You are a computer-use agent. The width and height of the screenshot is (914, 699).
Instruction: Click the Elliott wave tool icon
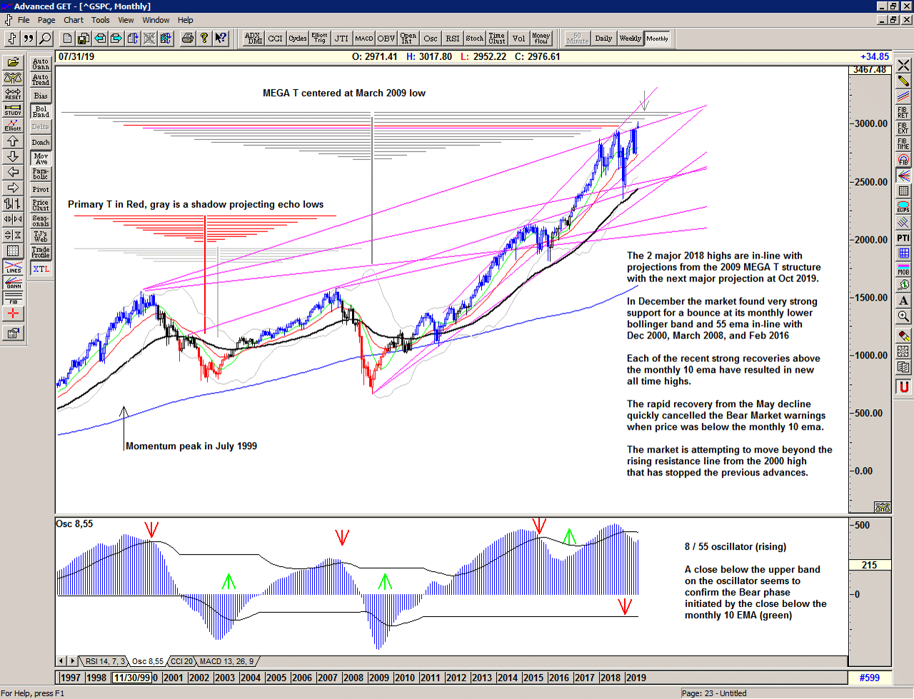point(13,126)
